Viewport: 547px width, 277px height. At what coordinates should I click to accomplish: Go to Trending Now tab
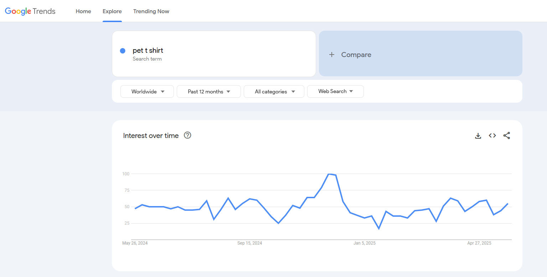coord(151,11)
